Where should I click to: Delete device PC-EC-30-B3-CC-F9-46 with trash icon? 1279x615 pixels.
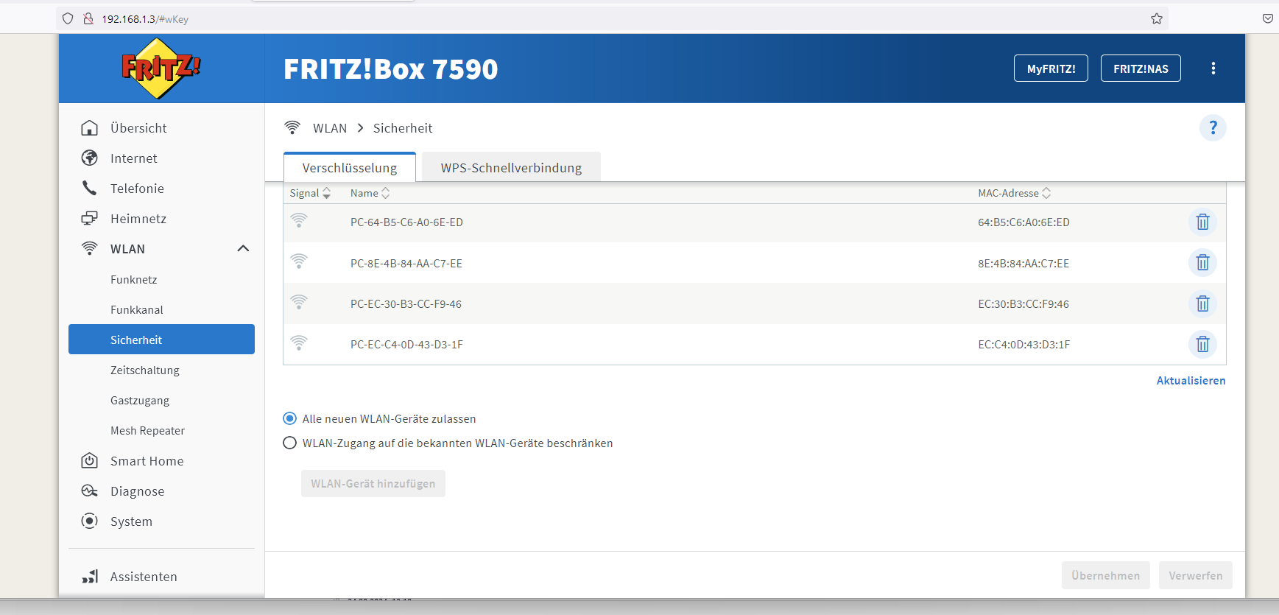1202,303
